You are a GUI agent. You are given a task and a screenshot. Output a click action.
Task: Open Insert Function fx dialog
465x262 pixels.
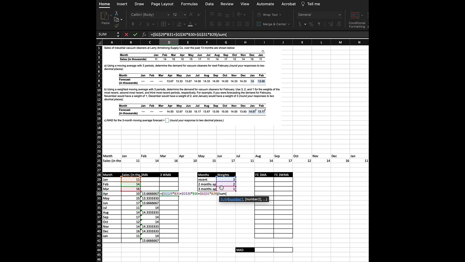(x=144, y=35)
